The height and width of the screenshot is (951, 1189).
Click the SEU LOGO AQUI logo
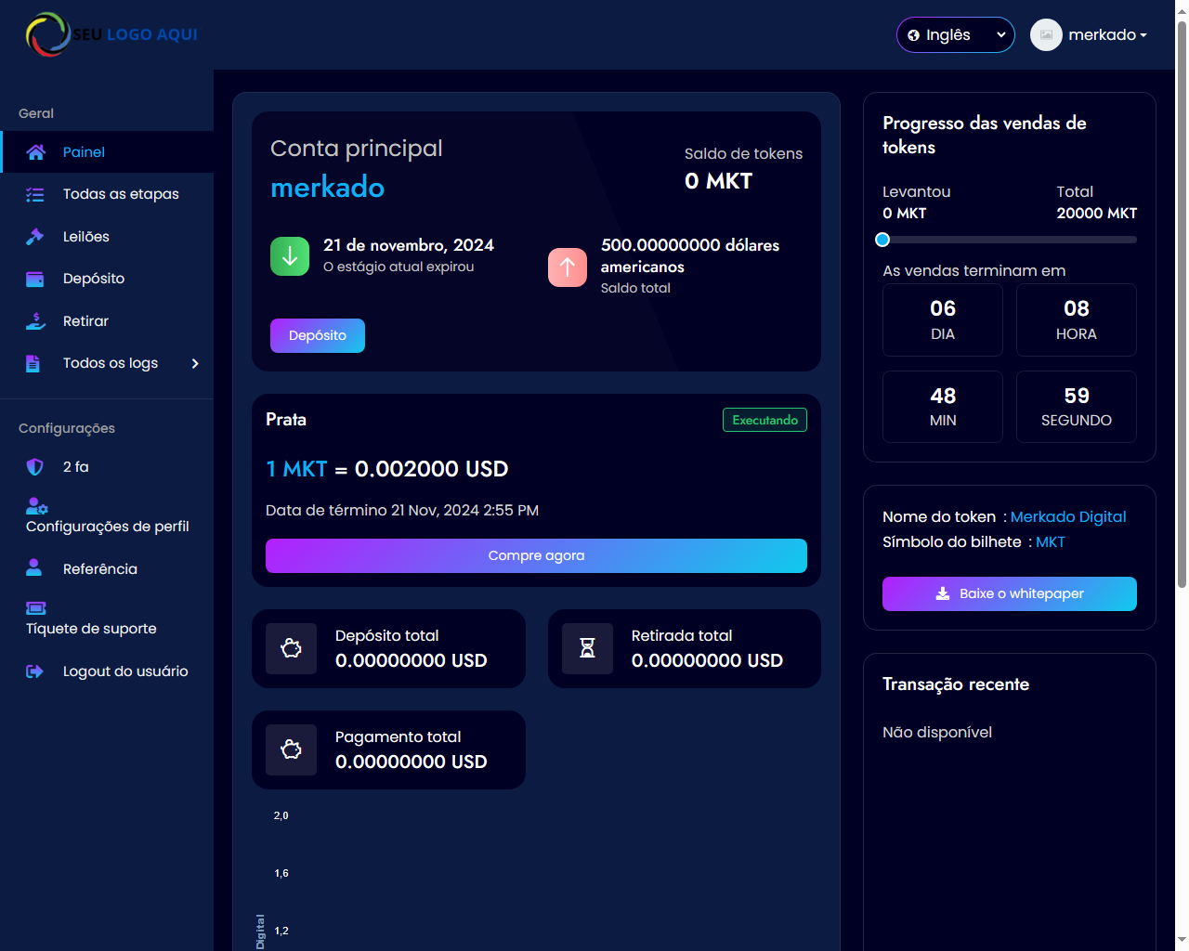pyautogui.click(x=112, y=34)
